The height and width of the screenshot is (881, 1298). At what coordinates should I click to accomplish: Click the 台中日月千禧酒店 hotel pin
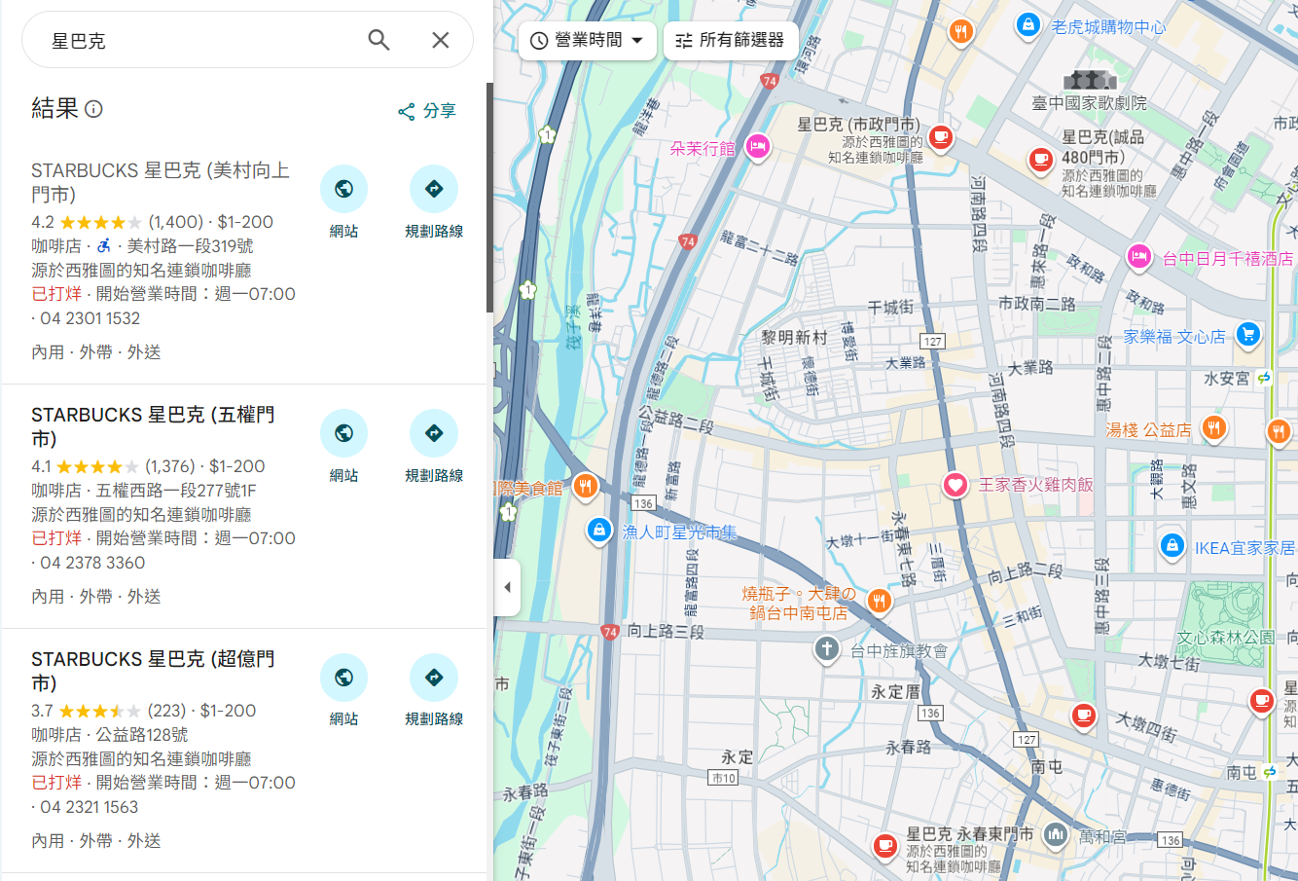click(x=1139, y=258)
